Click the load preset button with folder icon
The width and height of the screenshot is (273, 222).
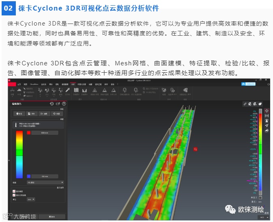click(44, 114)
